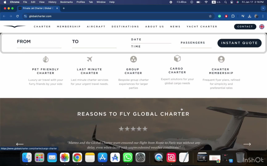Open the Charter Membership heading link
This screenshot has width=267, height=166.
221,71
